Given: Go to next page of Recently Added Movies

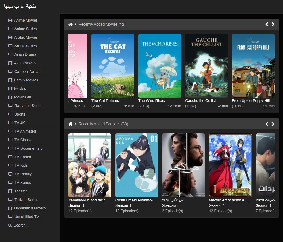Looking at the screenshot, I should (x=273, y=24).
